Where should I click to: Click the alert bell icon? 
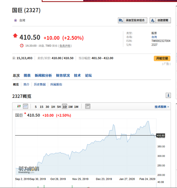[153, 20]
